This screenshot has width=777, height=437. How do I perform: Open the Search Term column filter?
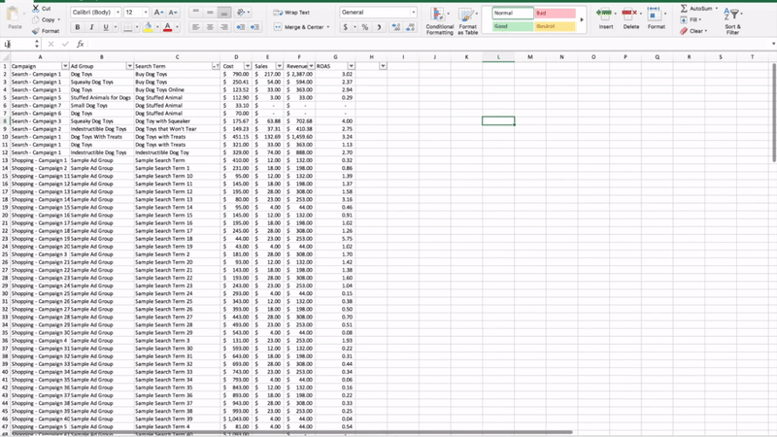coord(216,66)
